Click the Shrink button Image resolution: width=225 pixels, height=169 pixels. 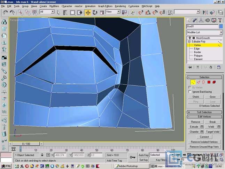pos(196,97)
